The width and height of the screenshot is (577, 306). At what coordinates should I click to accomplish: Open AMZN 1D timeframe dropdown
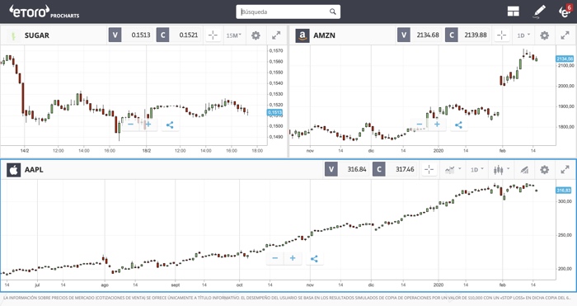pyautogui.click(x=523, y=35)
